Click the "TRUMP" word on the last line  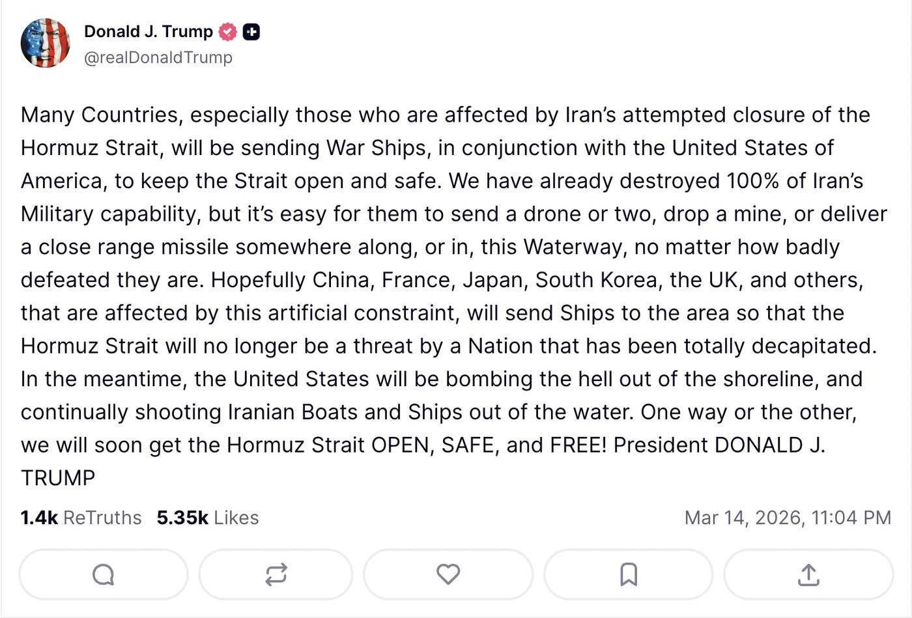pyautogui.click(x=58, y=479)
